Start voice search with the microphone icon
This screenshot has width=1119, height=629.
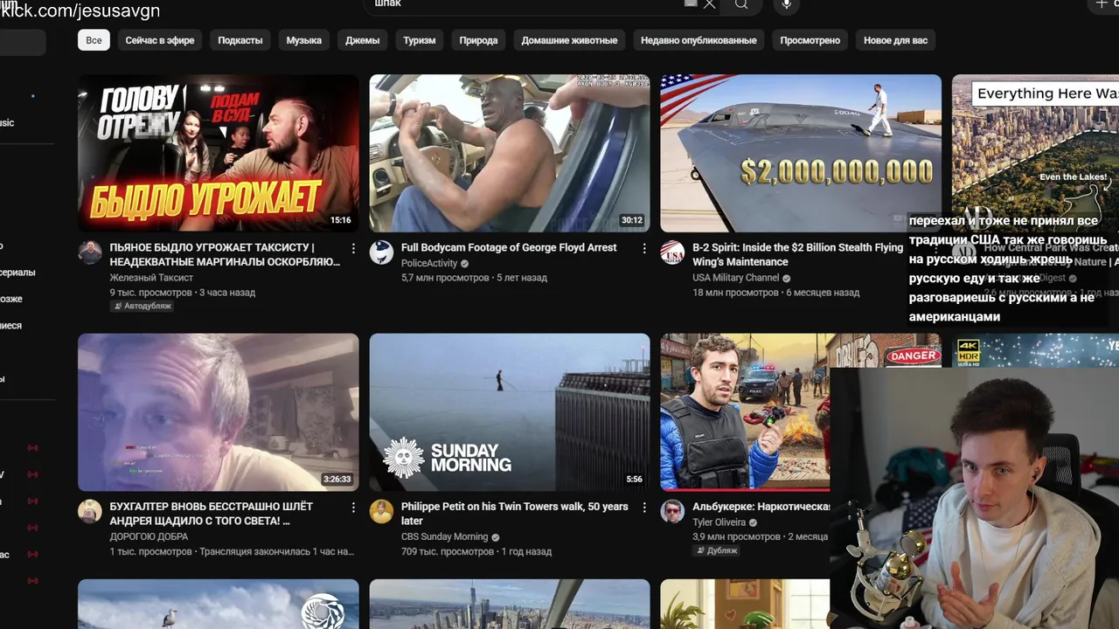coord(786,5)
